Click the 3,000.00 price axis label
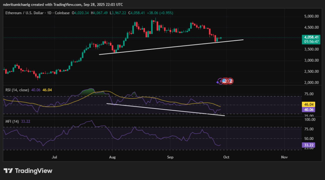The height and width of the screenshot is (180, 325). coord(311,60)
